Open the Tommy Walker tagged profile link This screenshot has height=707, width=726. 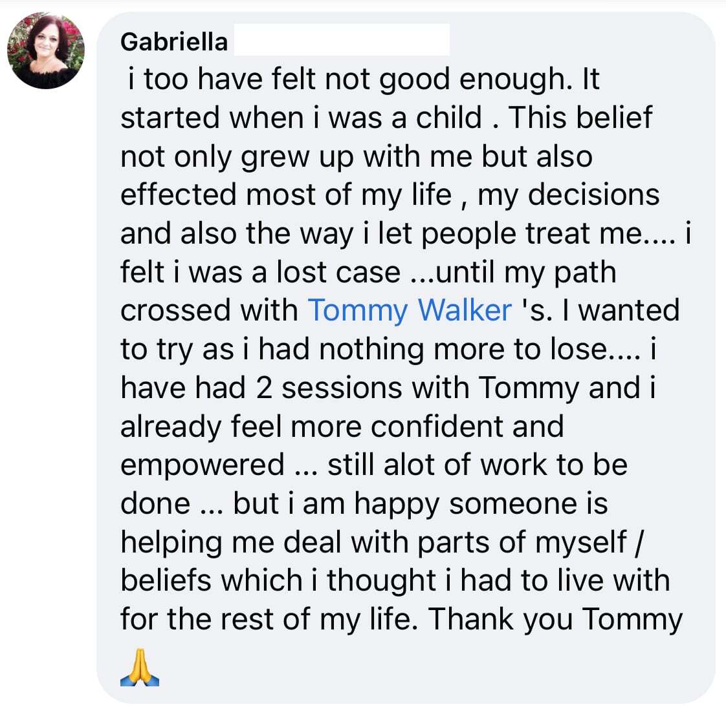410,310
